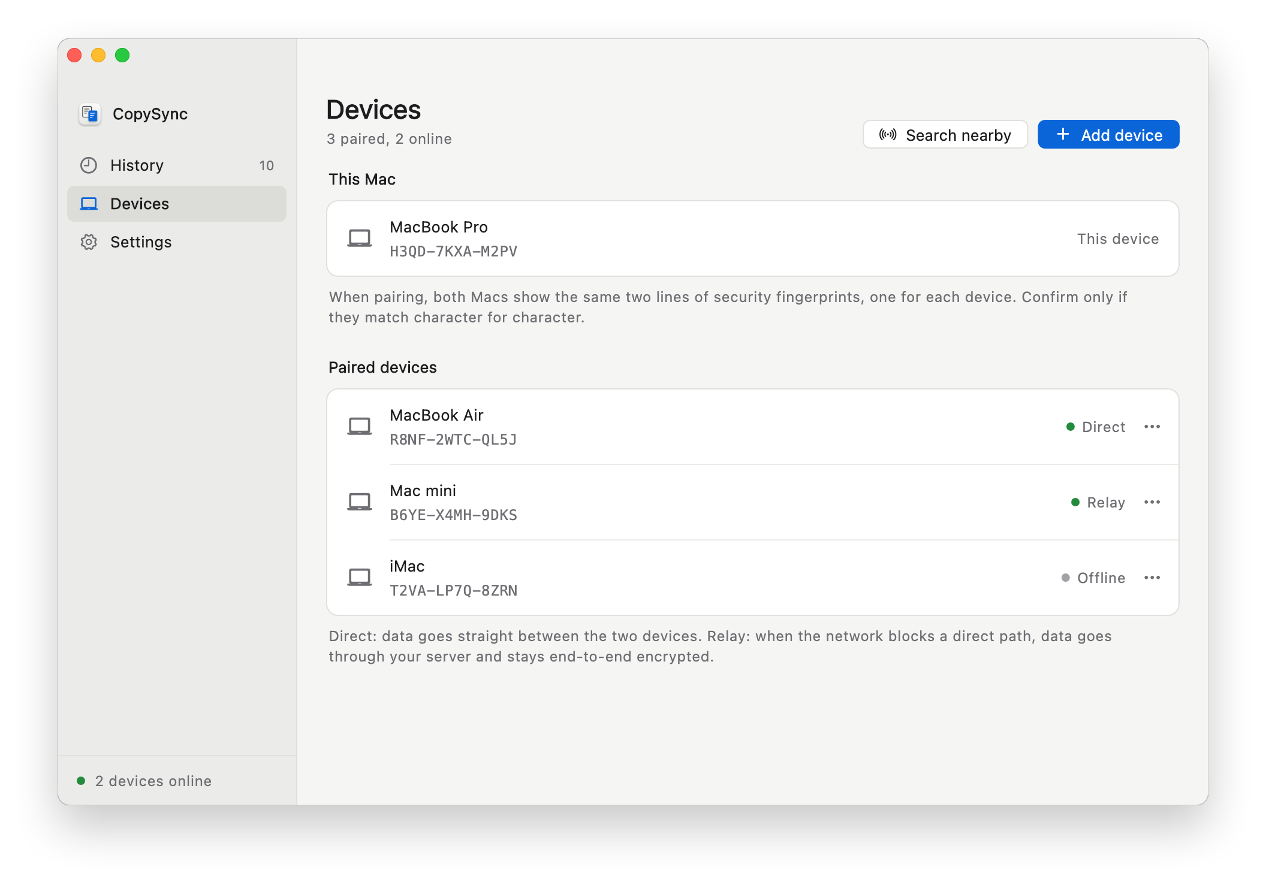Click the Settings gear icon
Image resolution: width=1266 pixels, height=882 pixels.
click(89, 242)
